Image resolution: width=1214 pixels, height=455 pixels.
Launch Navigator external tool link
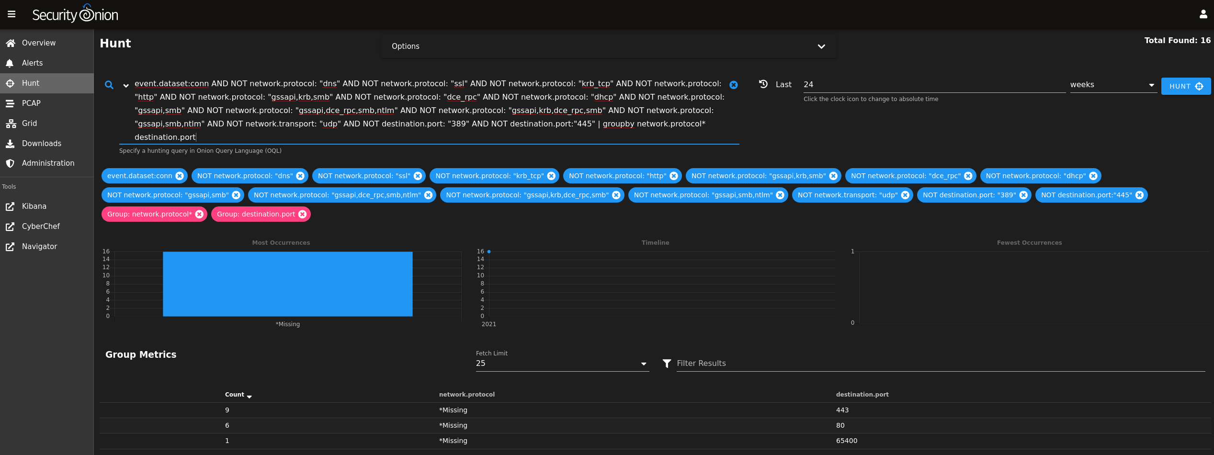tap(46, 246)
